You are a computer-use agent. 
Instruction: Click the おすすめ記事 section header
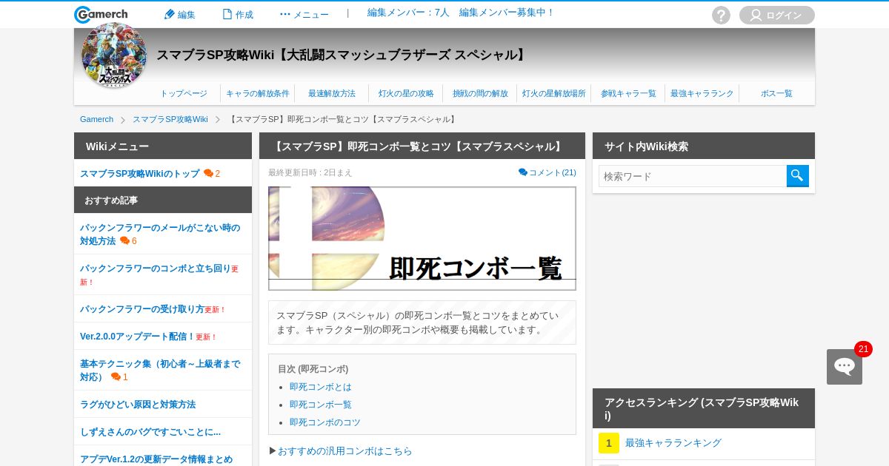point(163,200)
